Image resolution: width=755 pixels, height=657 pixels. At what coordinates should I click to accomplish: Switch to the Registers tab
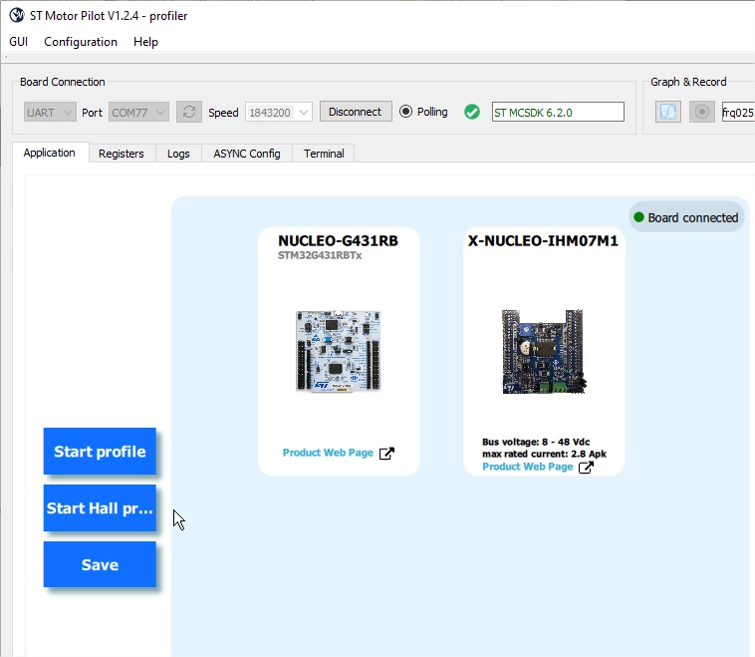(x=122, y=154)
